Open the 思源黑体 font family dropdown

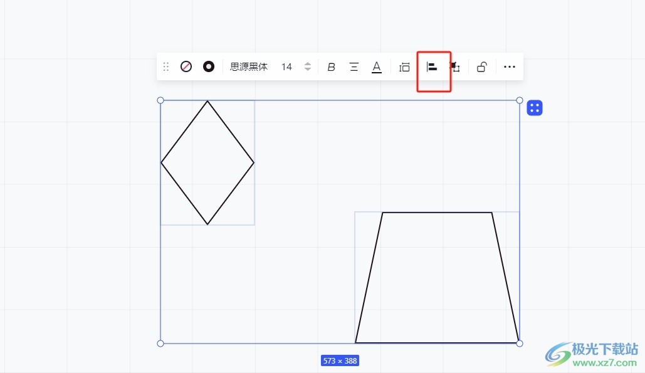tap(248, 66)
